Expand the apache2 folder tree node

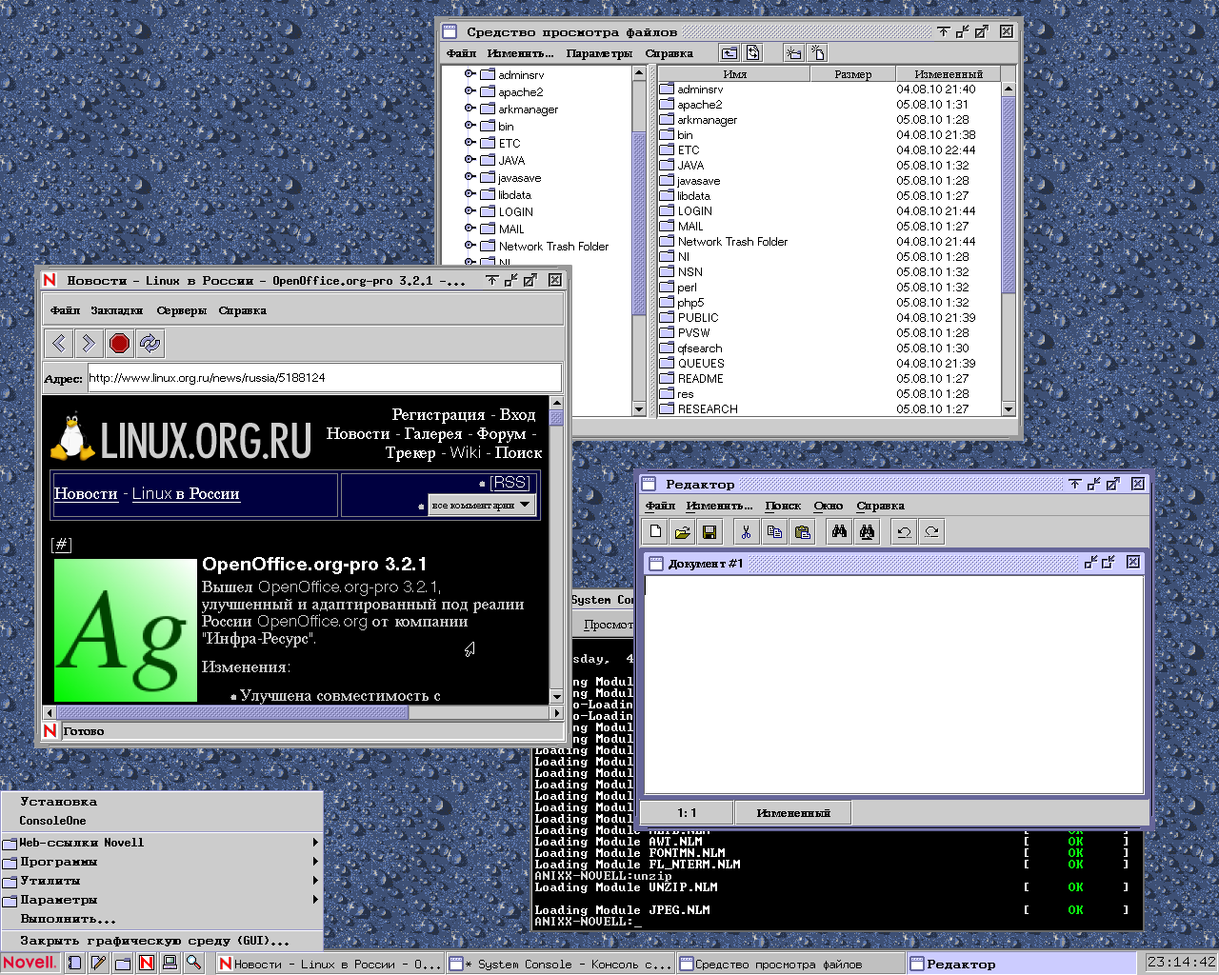470,91
